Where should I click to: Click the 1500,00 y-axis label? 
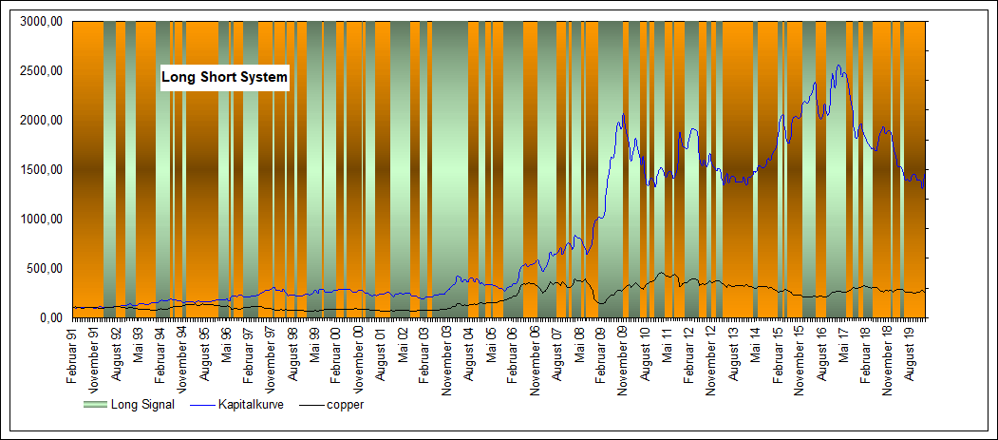pyautogui.click(x=42, y=170)
